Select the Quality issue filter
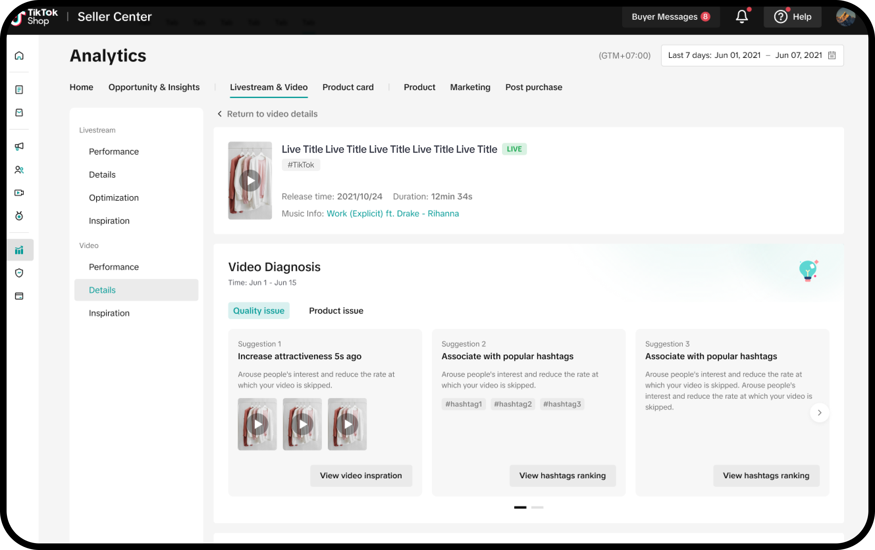This screenshot has width=875, height=550. (x=259, y=311)
